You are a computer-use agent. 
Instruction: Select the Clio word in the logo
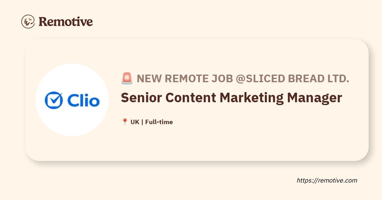(x=83, y=100)
